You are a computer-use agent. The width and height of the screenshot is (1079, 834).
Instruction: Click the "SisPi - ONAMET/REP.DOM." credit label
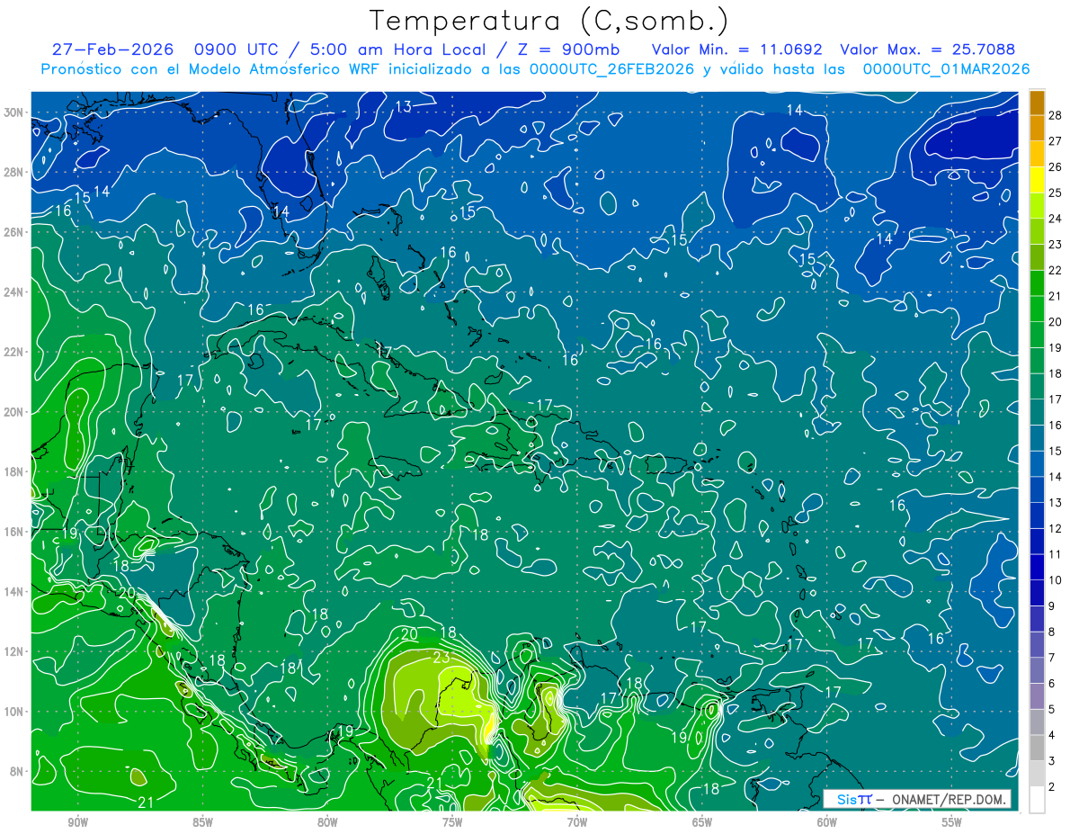coord(917,799)
